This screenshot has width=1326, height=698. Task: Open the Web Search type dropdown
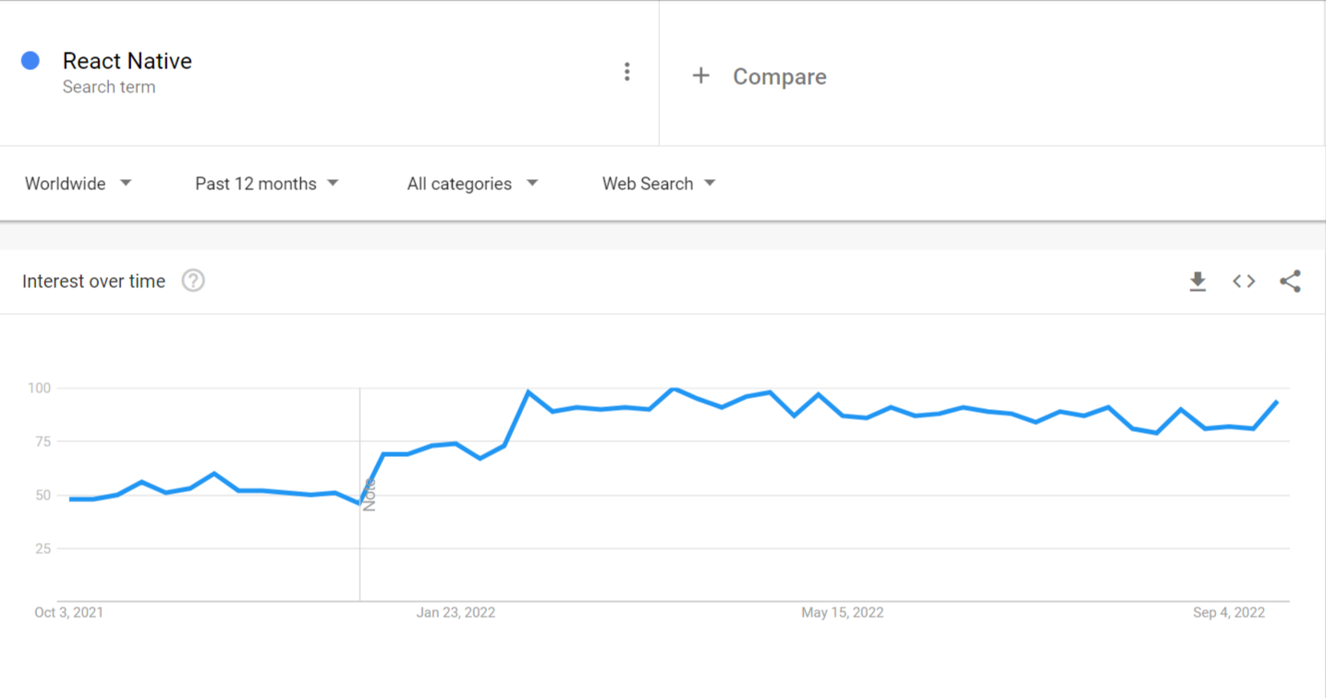pyautogui.click(x=659, y=184)
